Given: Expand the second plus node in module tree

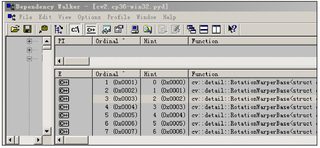Looking at the screenshot, I should tap(30, 50).
